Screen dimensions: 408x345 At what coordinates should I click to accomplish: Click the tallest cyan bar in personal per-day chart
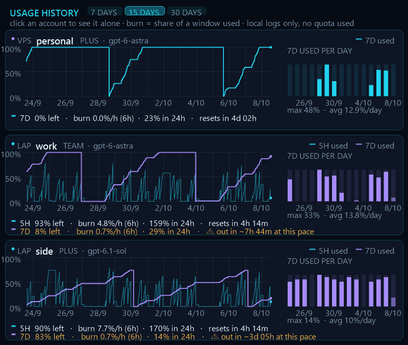point(326,81)
